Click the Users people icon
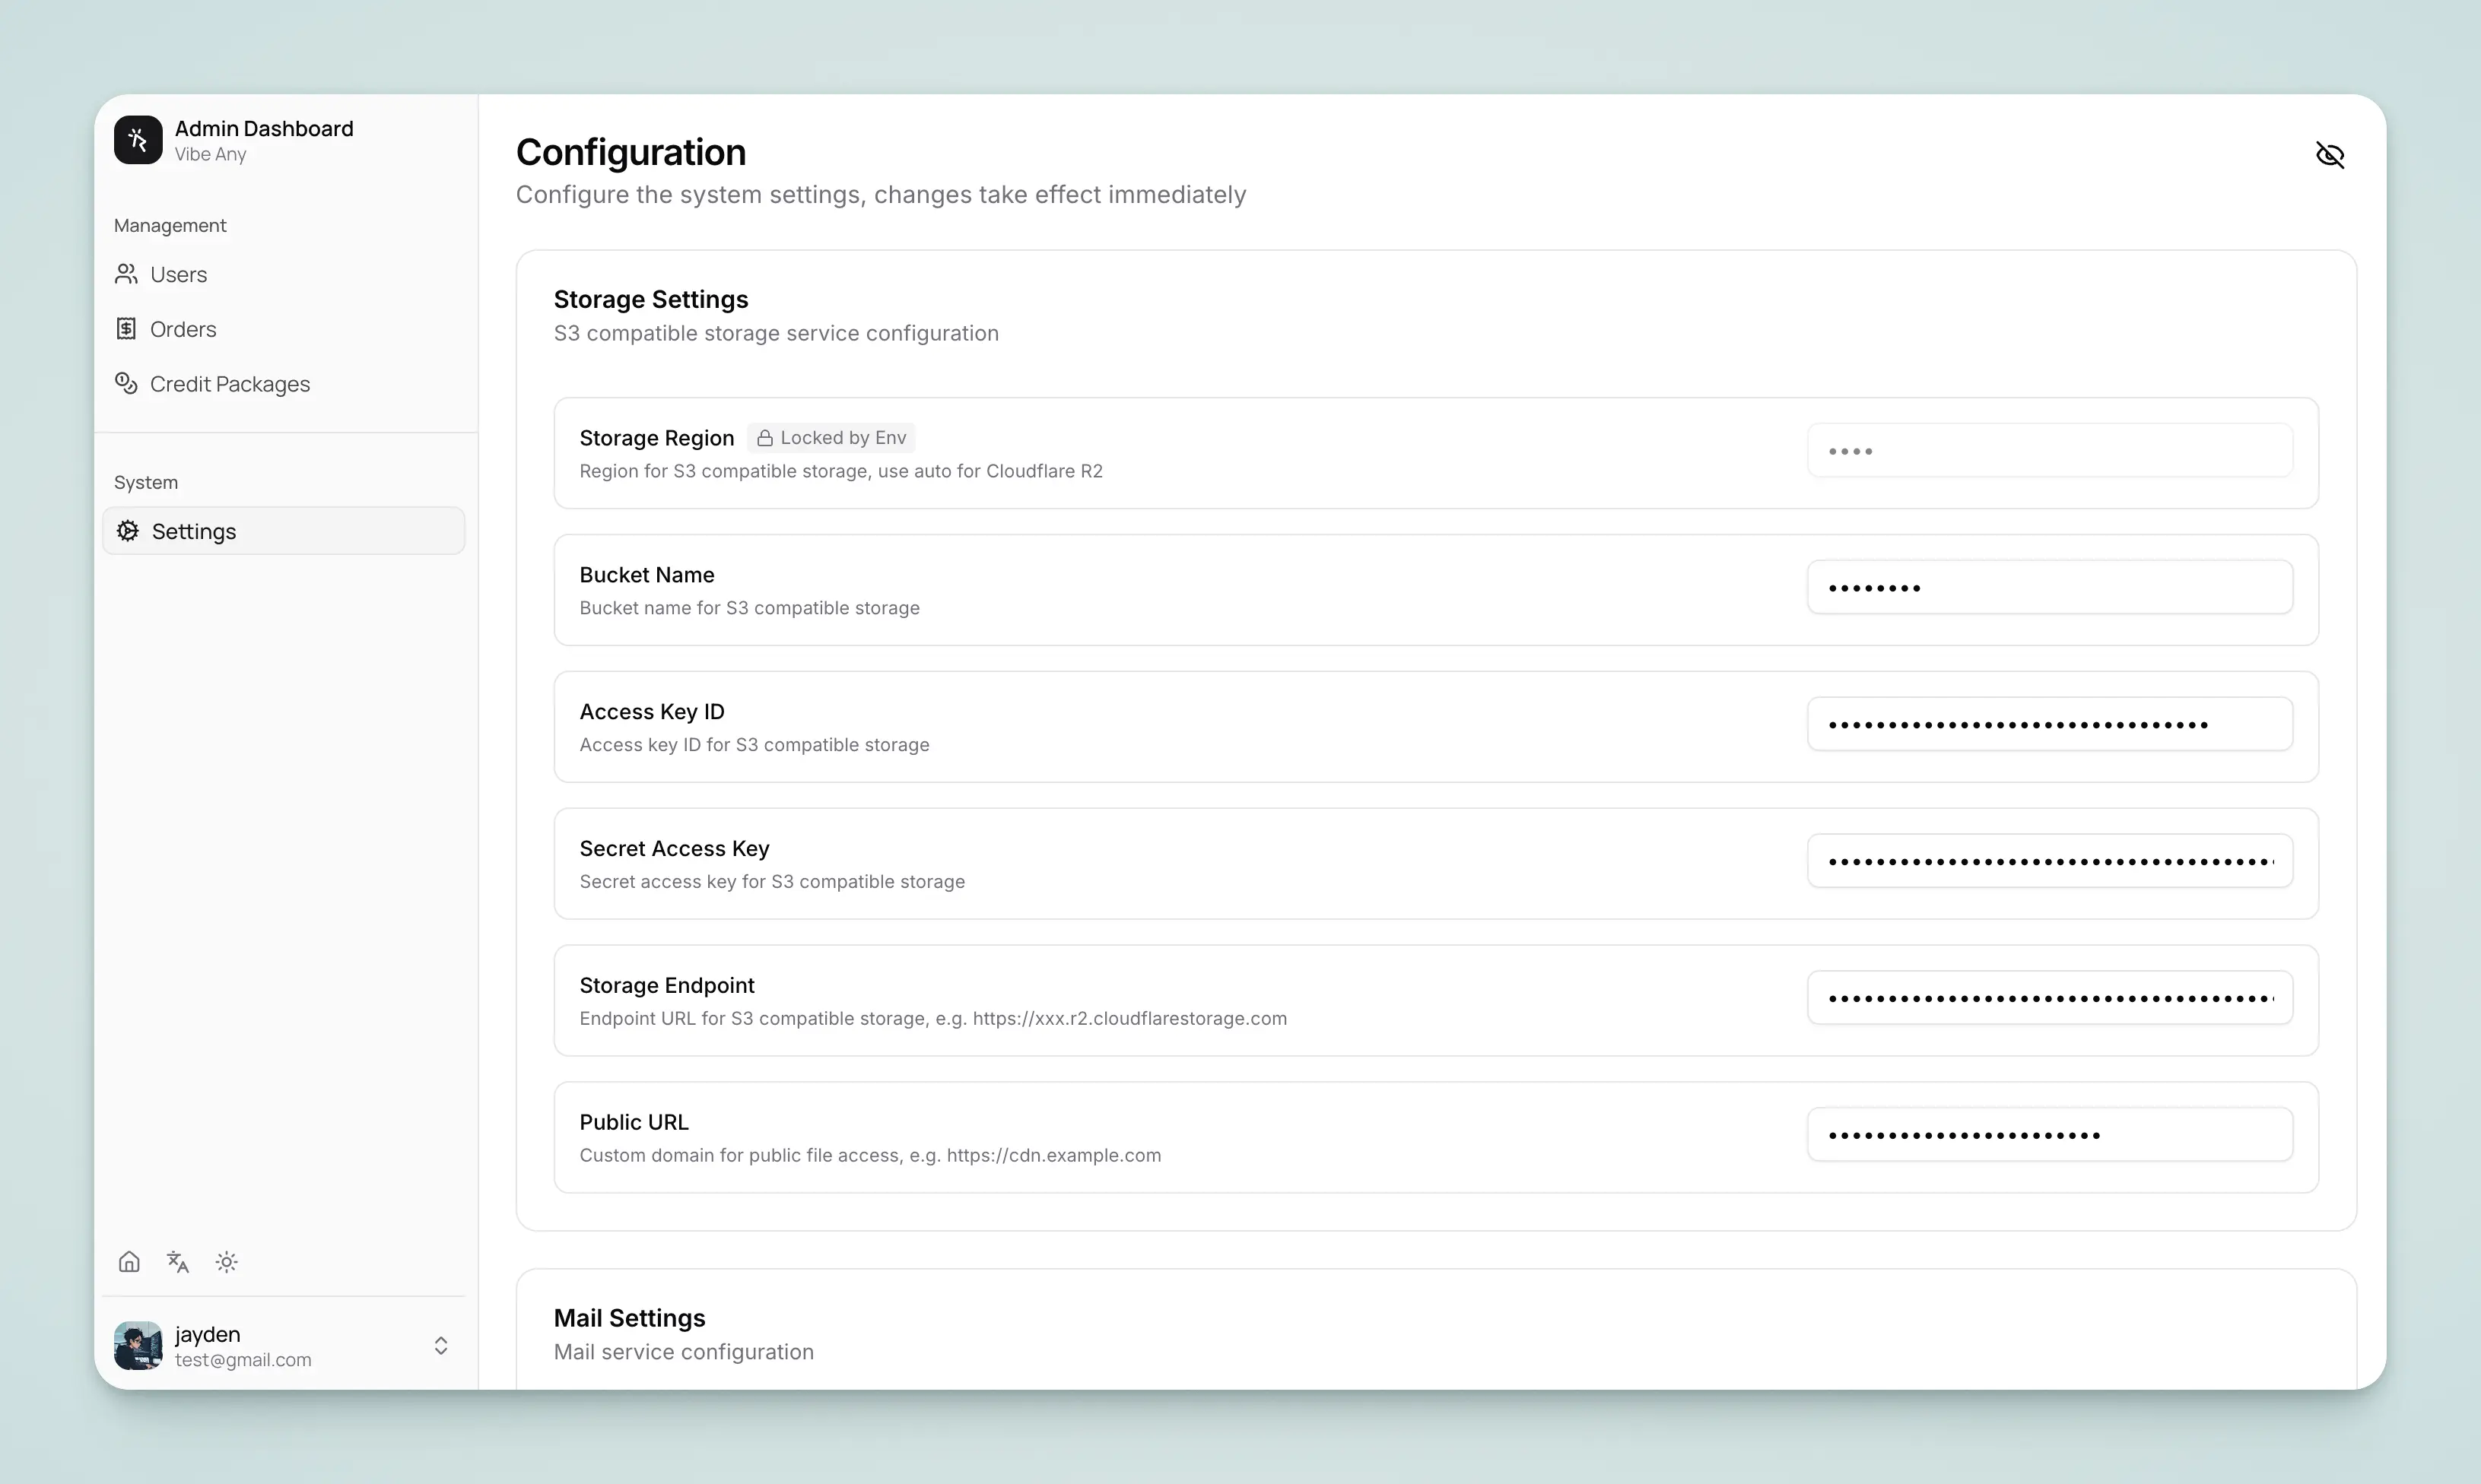 tap(126, 274)
